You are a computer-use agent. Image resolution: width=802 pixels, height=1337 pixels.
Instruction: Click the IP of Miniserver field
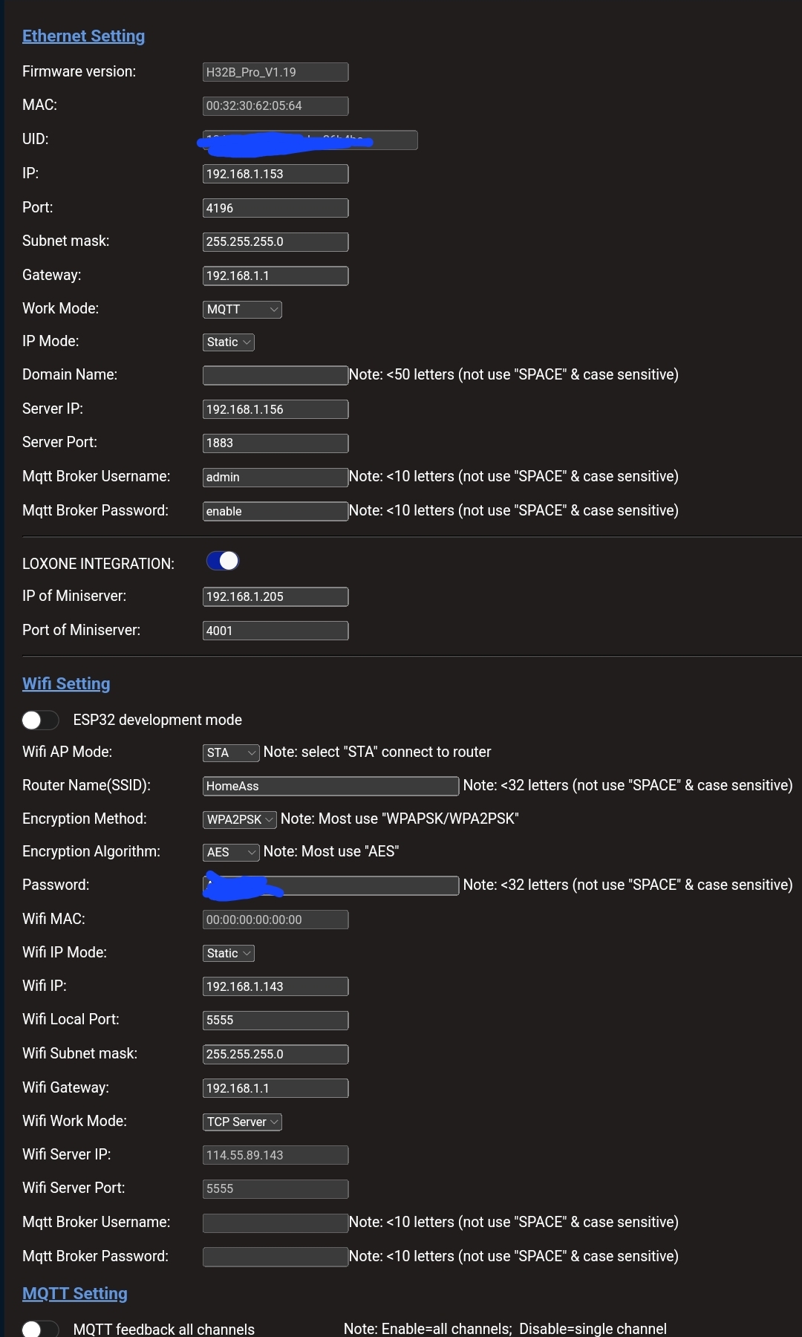coord(276,596)
